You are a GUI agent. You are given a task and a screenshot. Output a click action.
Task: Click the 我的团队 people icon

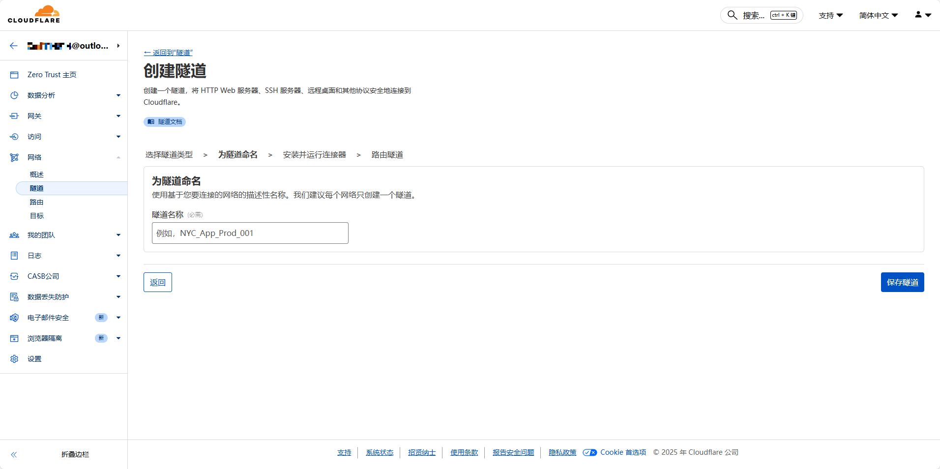pyautogui.click(x=14, y=235)
